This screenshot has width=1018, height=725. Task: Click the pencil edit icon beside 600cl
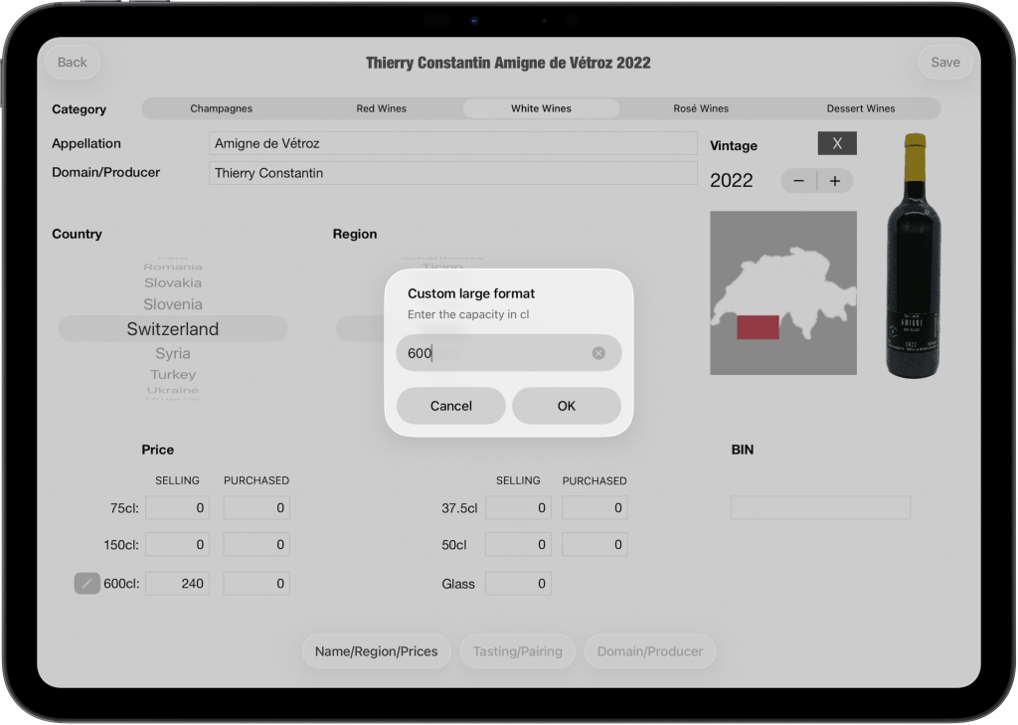pos(87,584)
